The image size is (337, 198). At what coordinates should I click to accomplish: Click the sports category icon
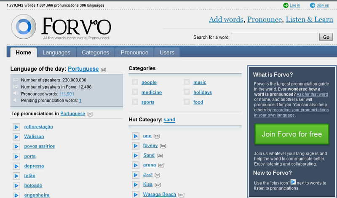[135, 102]
